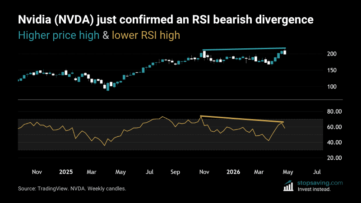Click the gold RSI divergence trendline
This screenshot has height=203, width=361.
[242, 119]
